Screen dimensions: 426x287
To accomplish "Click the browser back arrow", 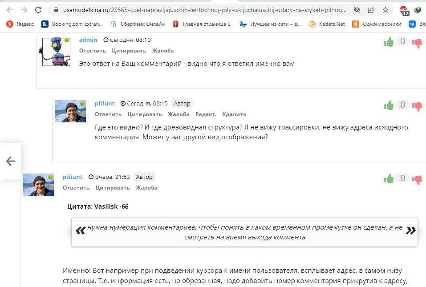I will (10, 10).
